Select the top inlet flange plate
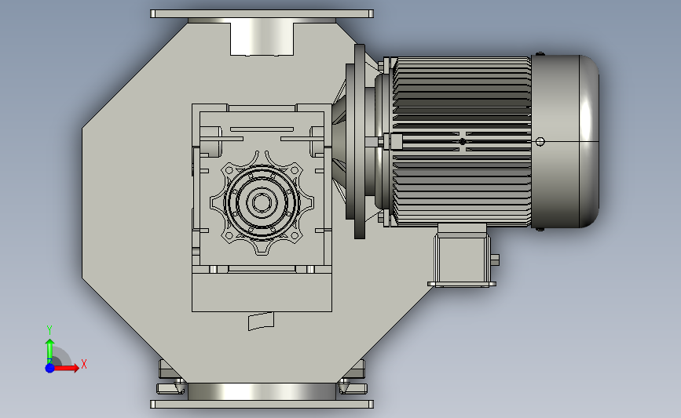The image size is (681, 418). pos(262,14)
